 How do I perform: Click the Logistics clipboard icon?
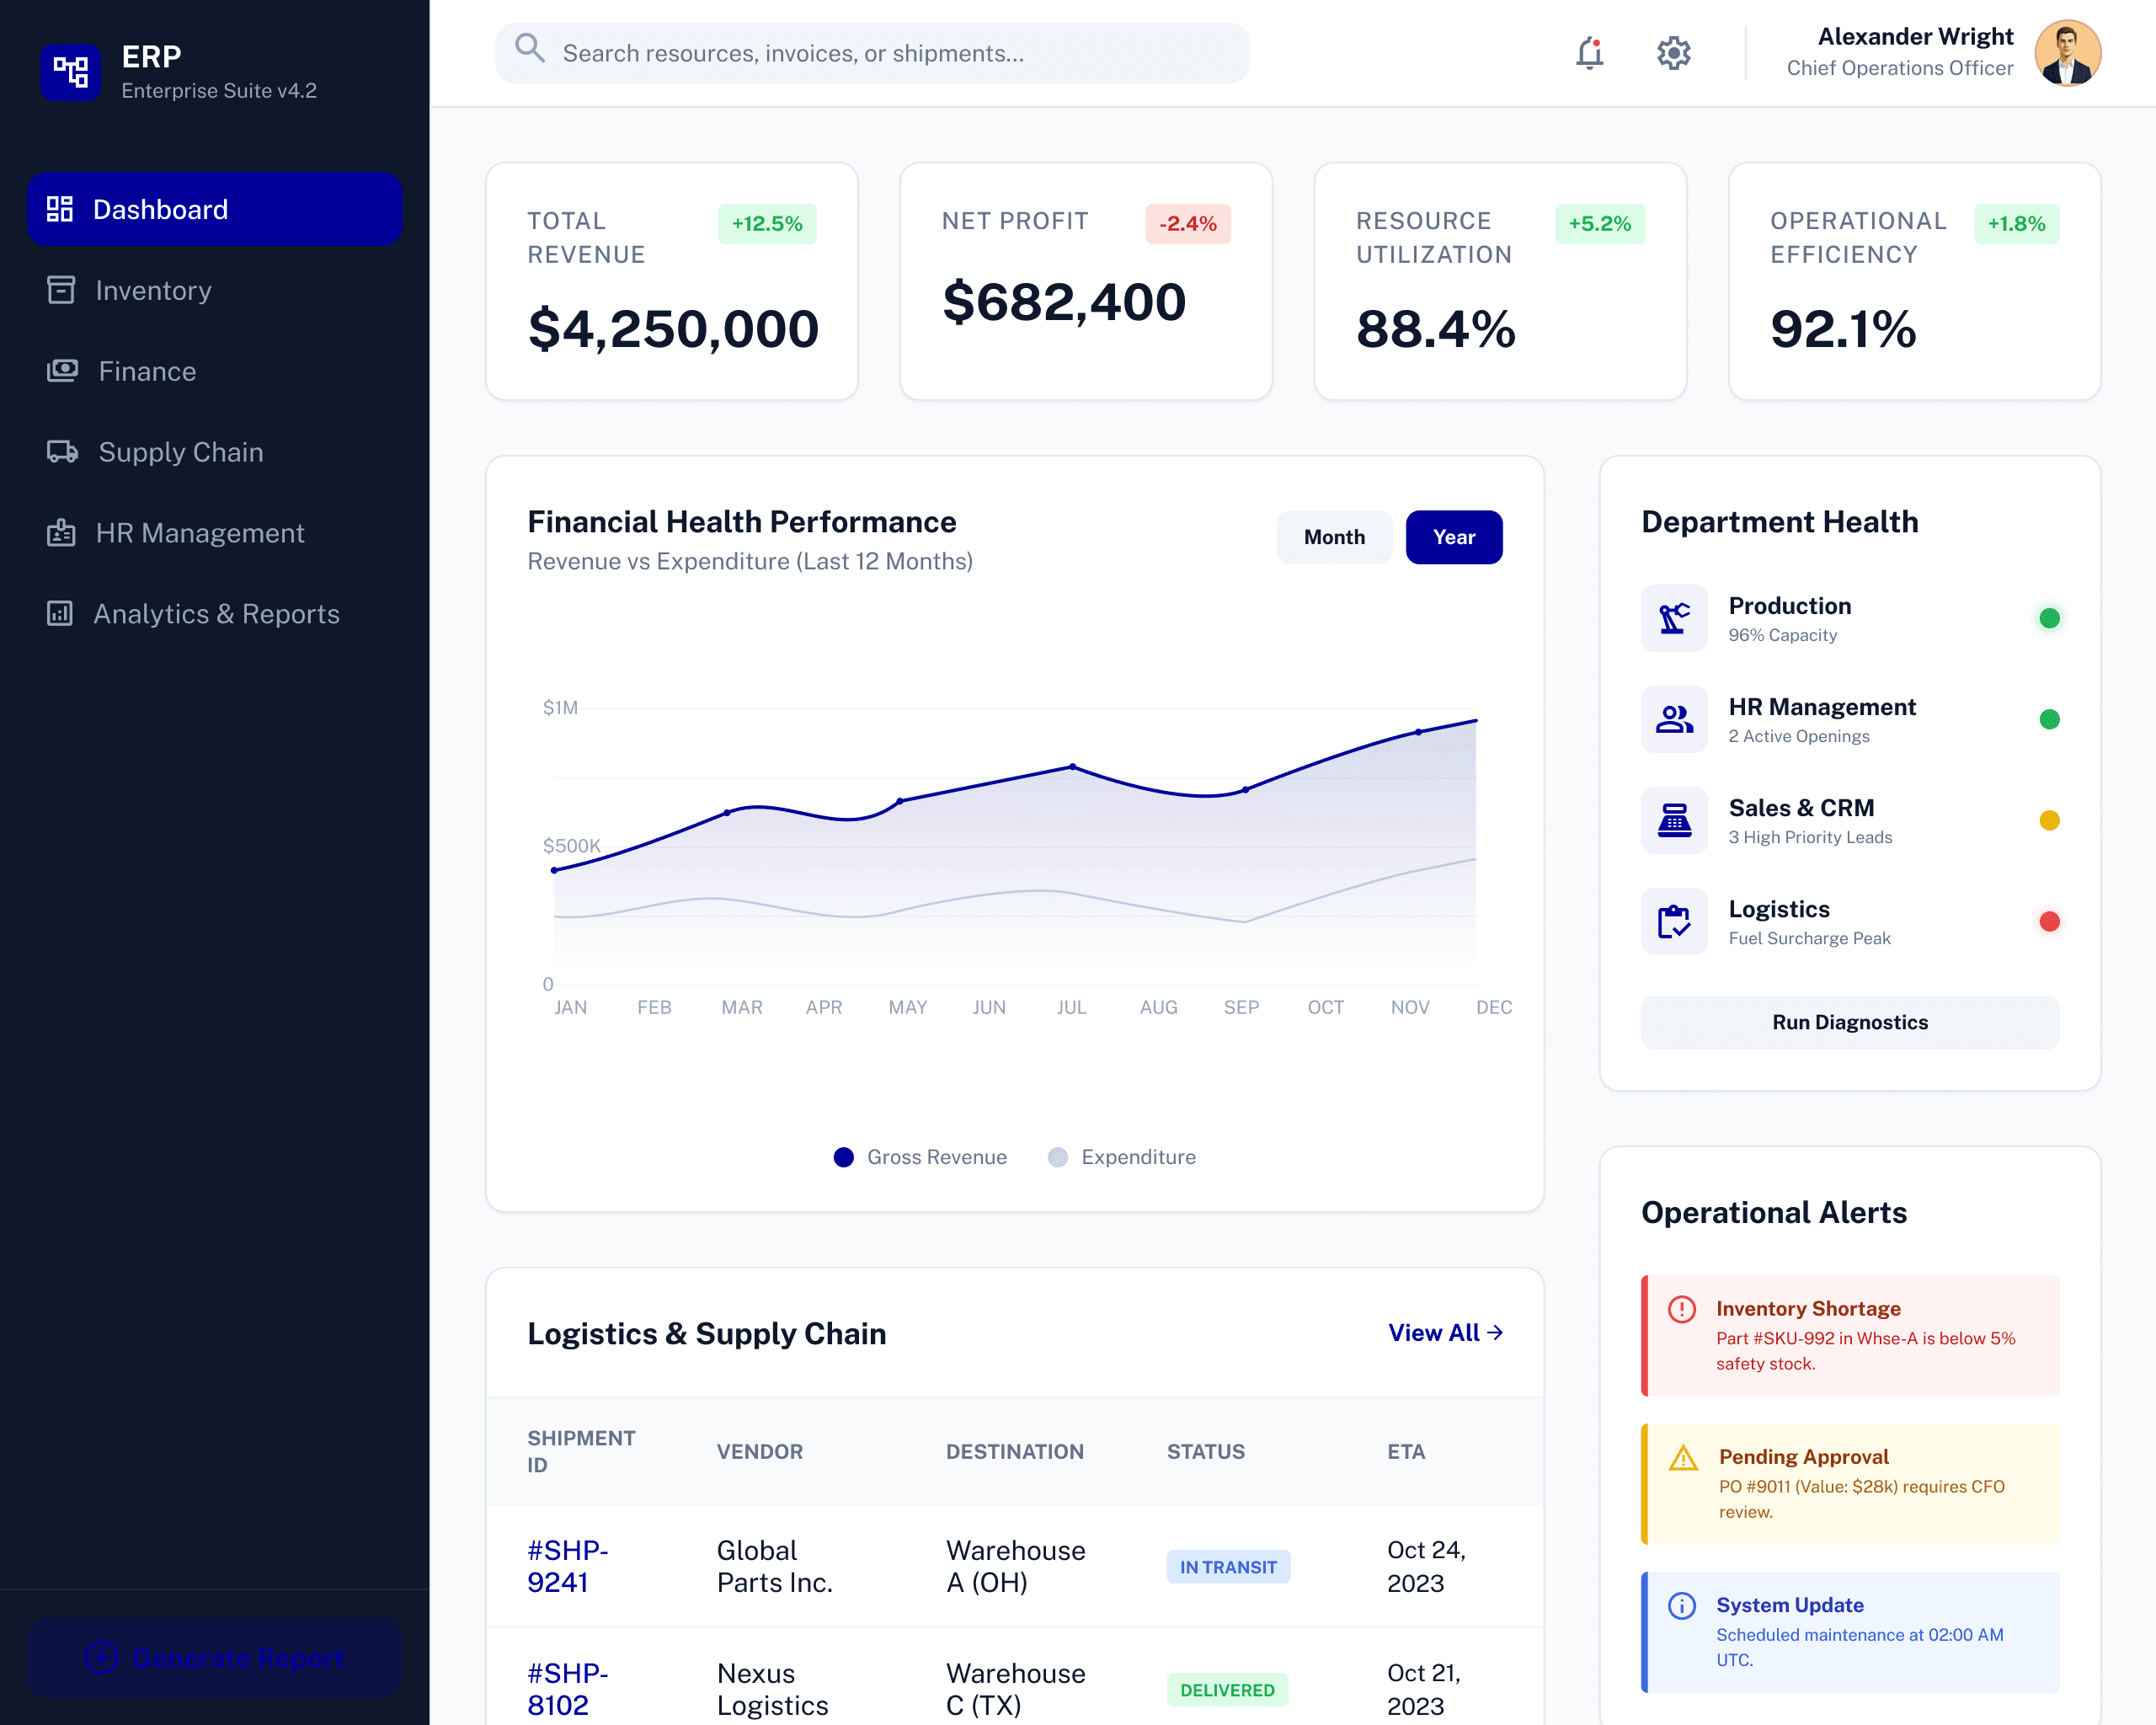(x=1674, y=921)
